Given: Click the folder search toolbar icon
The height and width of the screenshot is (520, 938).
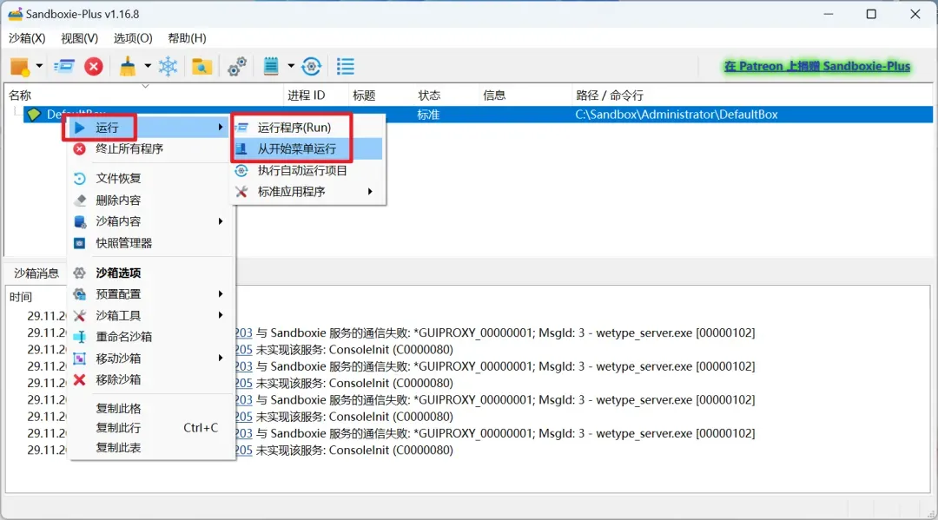Looking at the screenshot, I should pos(202,66).
